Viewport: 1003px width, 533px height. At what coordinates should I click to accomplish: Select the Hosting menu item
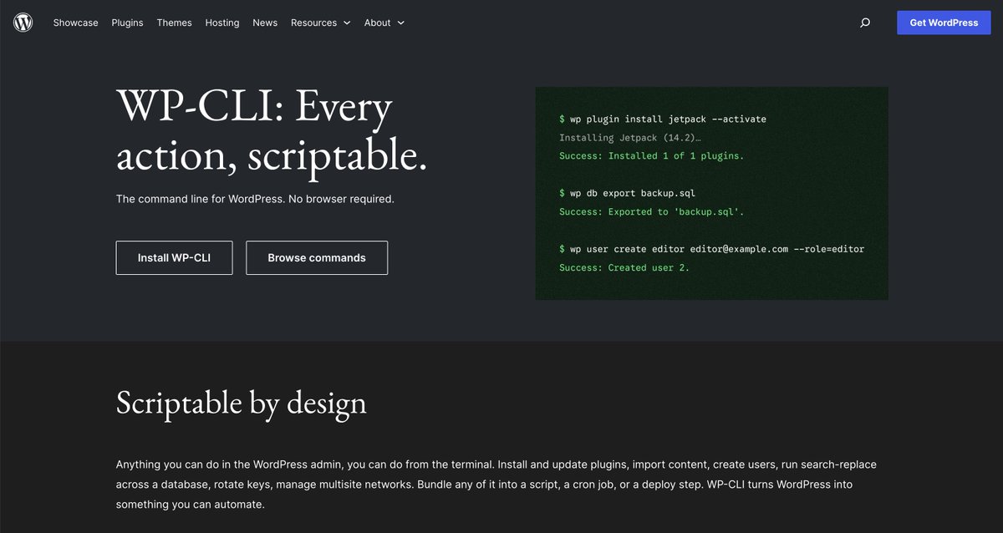[x=222, y=23]
